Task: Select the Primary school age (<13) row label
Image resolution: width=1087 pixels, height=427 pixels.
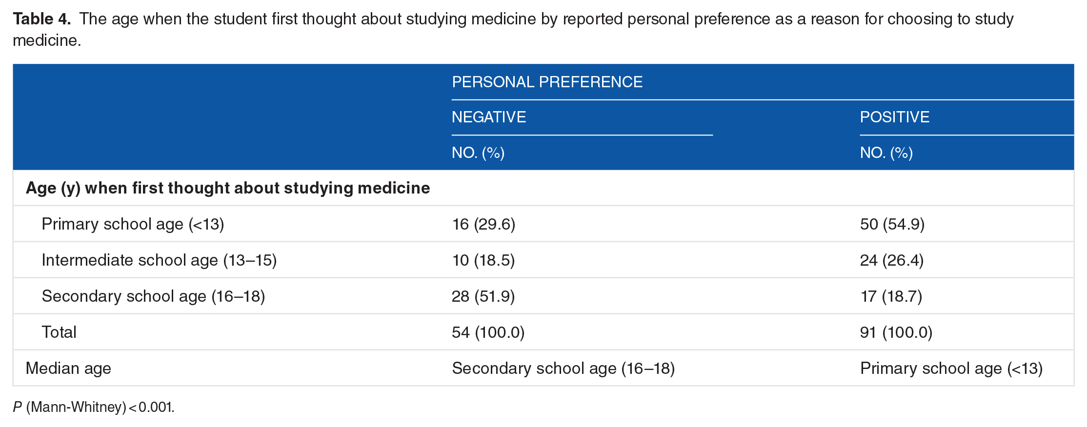Action: pyautogui.click(x=133, y=224)
